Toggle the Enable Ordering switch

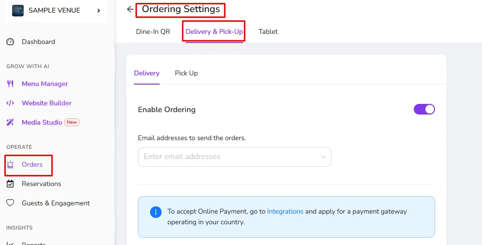[424, 109]
